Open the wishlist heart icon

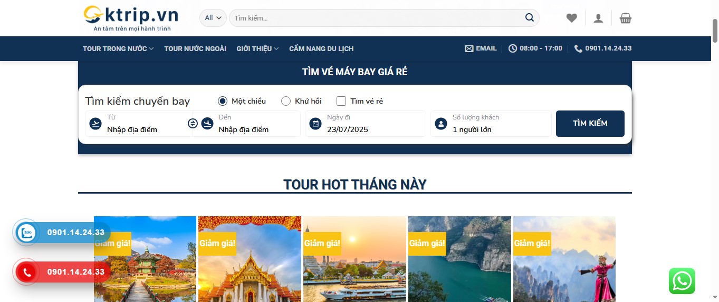point(572,18)
